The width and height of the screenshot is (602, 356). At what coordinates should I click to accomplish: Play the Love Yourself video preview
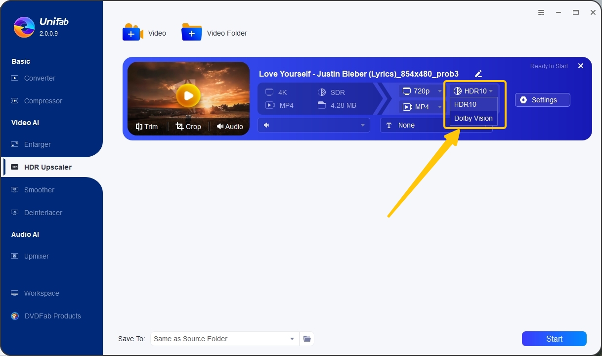point(188,96)
